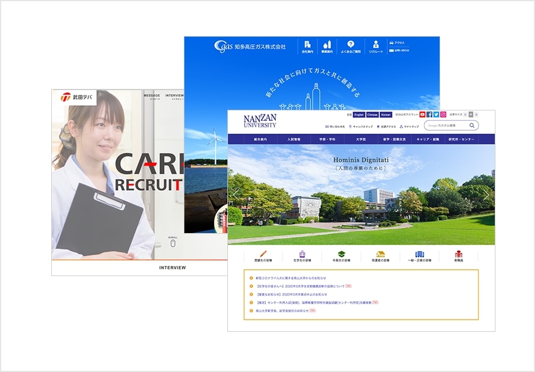Image resolution: width=535 pixels, height=372 pixels.
Task: Click INTERVIEW in the recruit top nav
Action: [174, 95]
